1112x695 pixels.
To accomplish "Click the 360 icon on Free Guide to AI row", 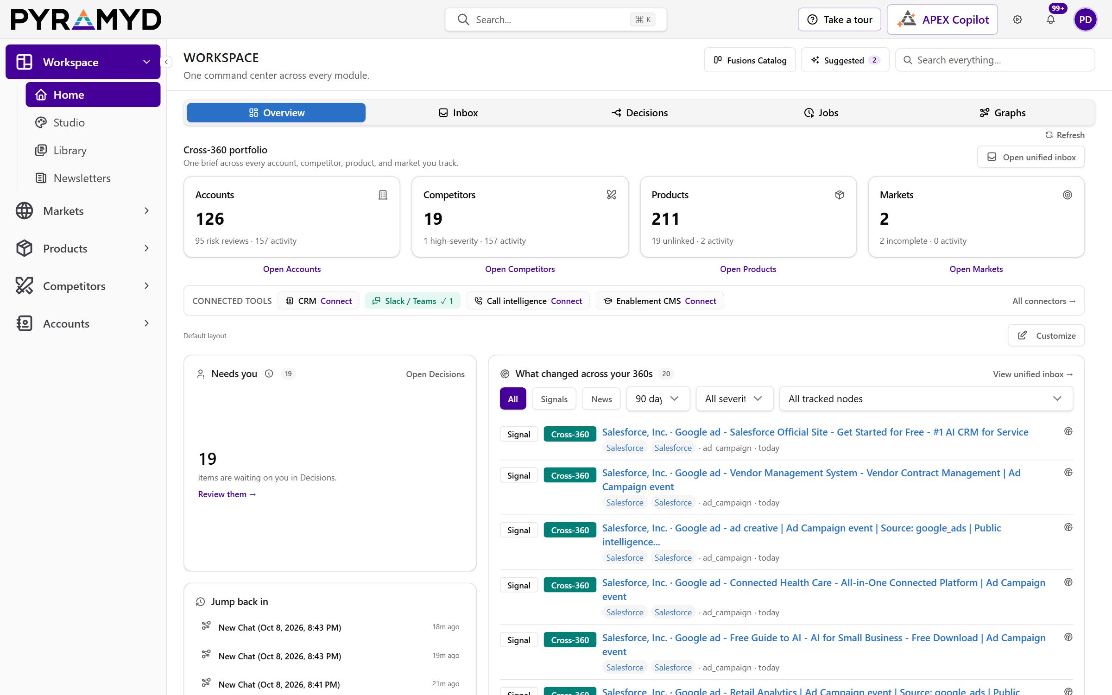I will tap(1068, 637).
